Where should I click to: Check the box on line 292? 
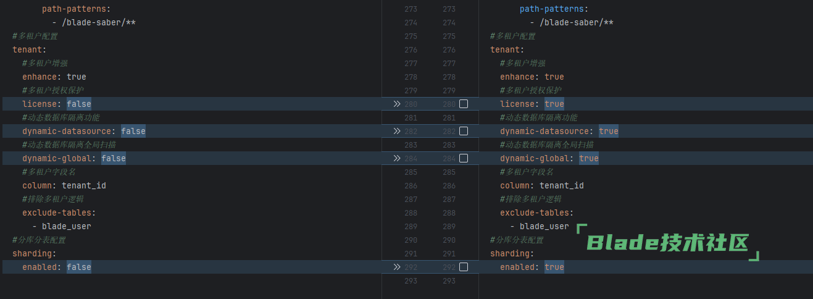464,267
